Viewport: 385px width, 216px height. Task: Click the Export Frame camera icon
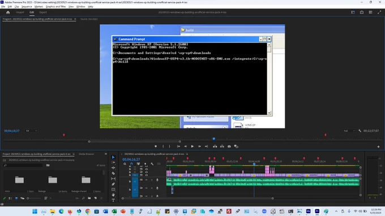[229, 146]
